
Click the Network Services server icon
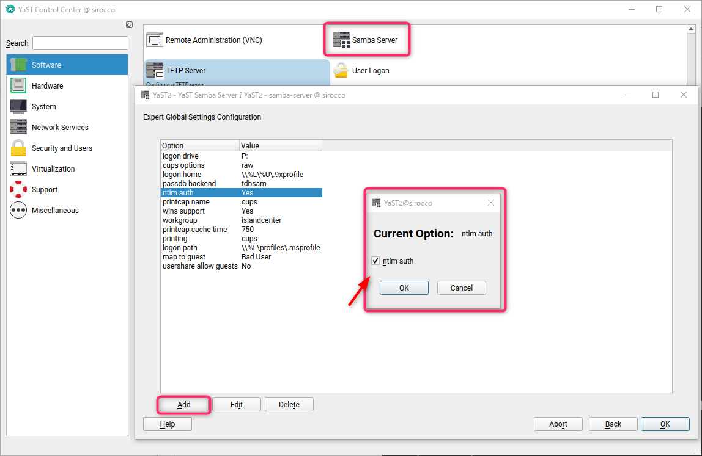tap(18, 127)
